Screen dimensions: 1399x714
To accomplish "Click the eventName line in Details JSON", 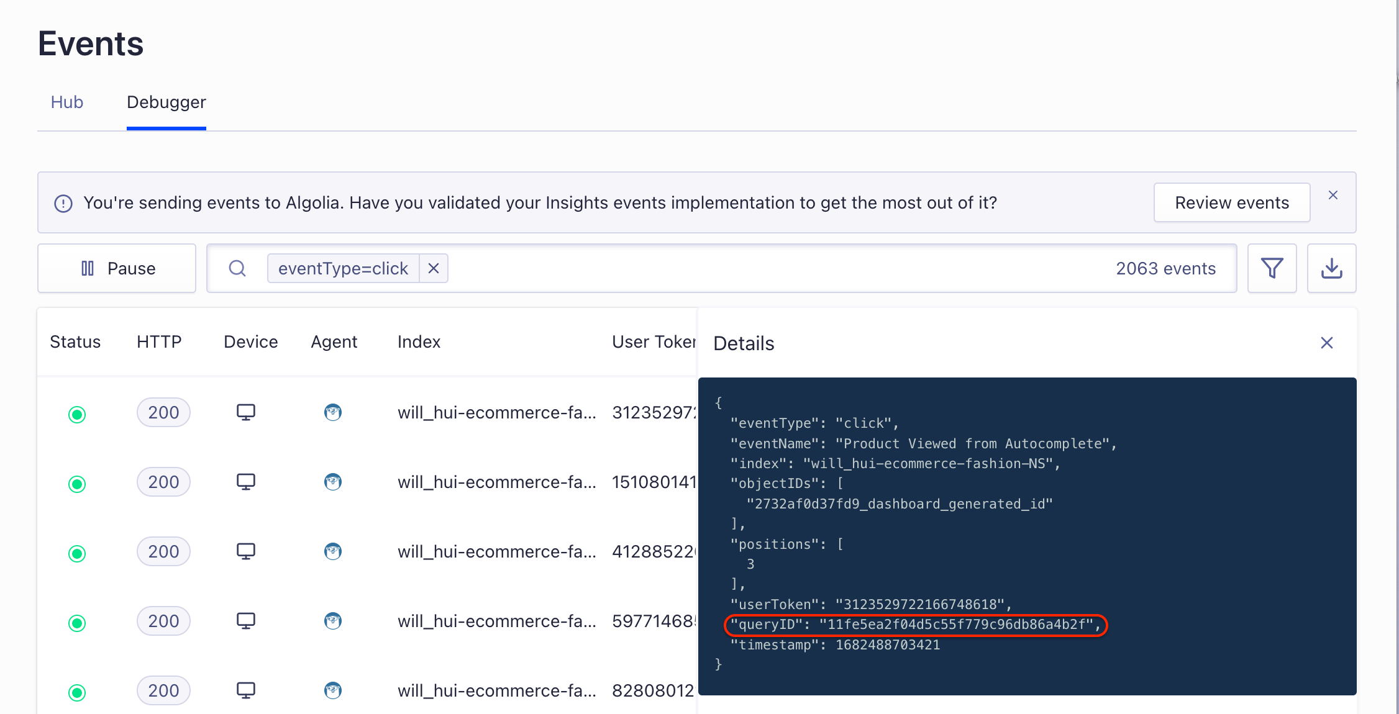I will [923, 443].
